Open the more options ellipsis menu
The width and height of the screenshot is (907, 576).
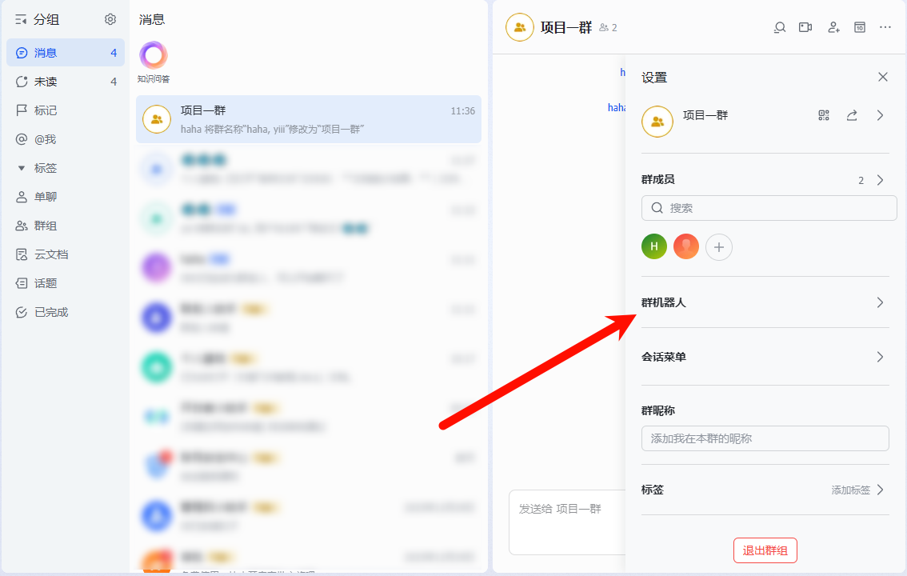885,27
